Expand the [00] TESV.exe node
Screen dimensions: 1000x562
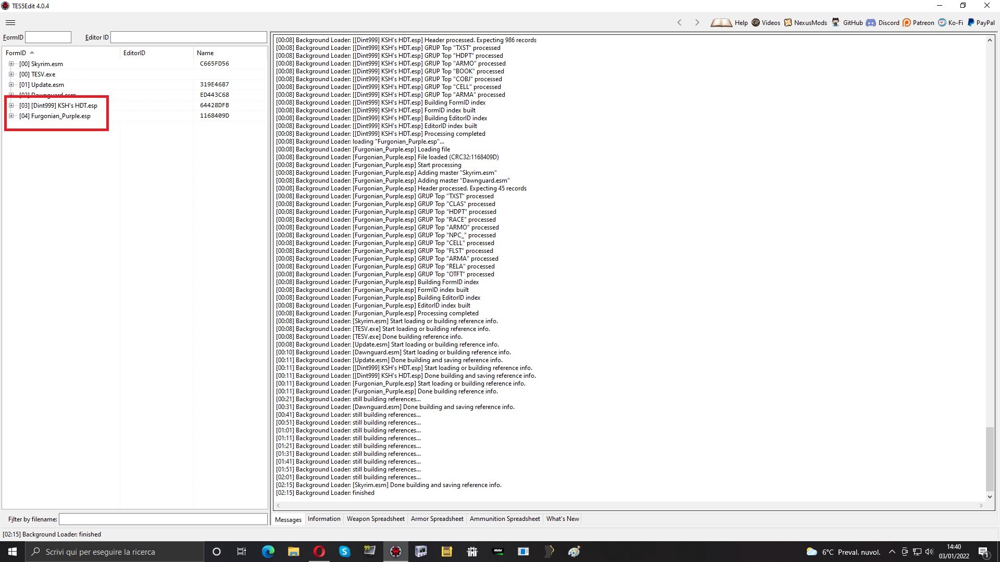[x=11, y=74]
